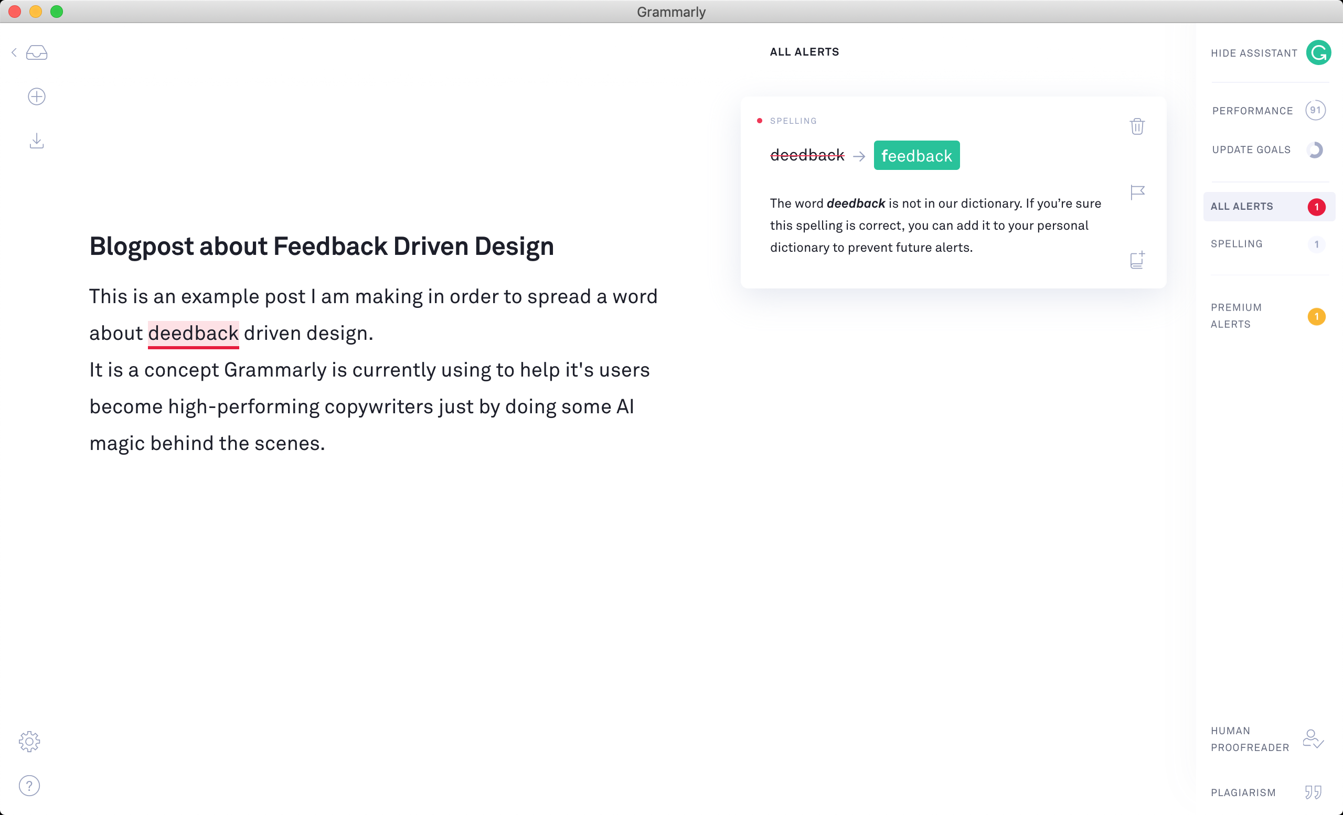Image resolution: width=1343 pixels, height=815 pixels.
Task: Click the yellow Premium Alerts badge
Action: coord(1316,317)
